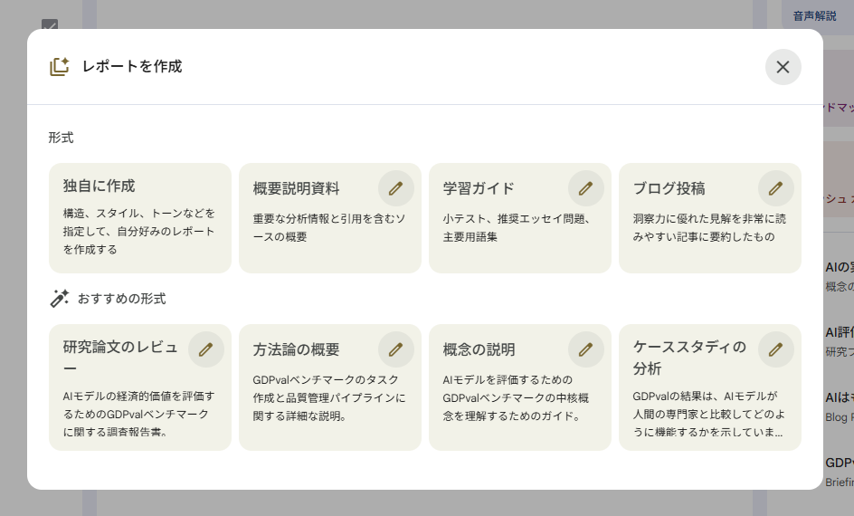Click the pencil icon on ブログ投稿 card
Viewport: 854px width, 516px height.
coord(775,188)
